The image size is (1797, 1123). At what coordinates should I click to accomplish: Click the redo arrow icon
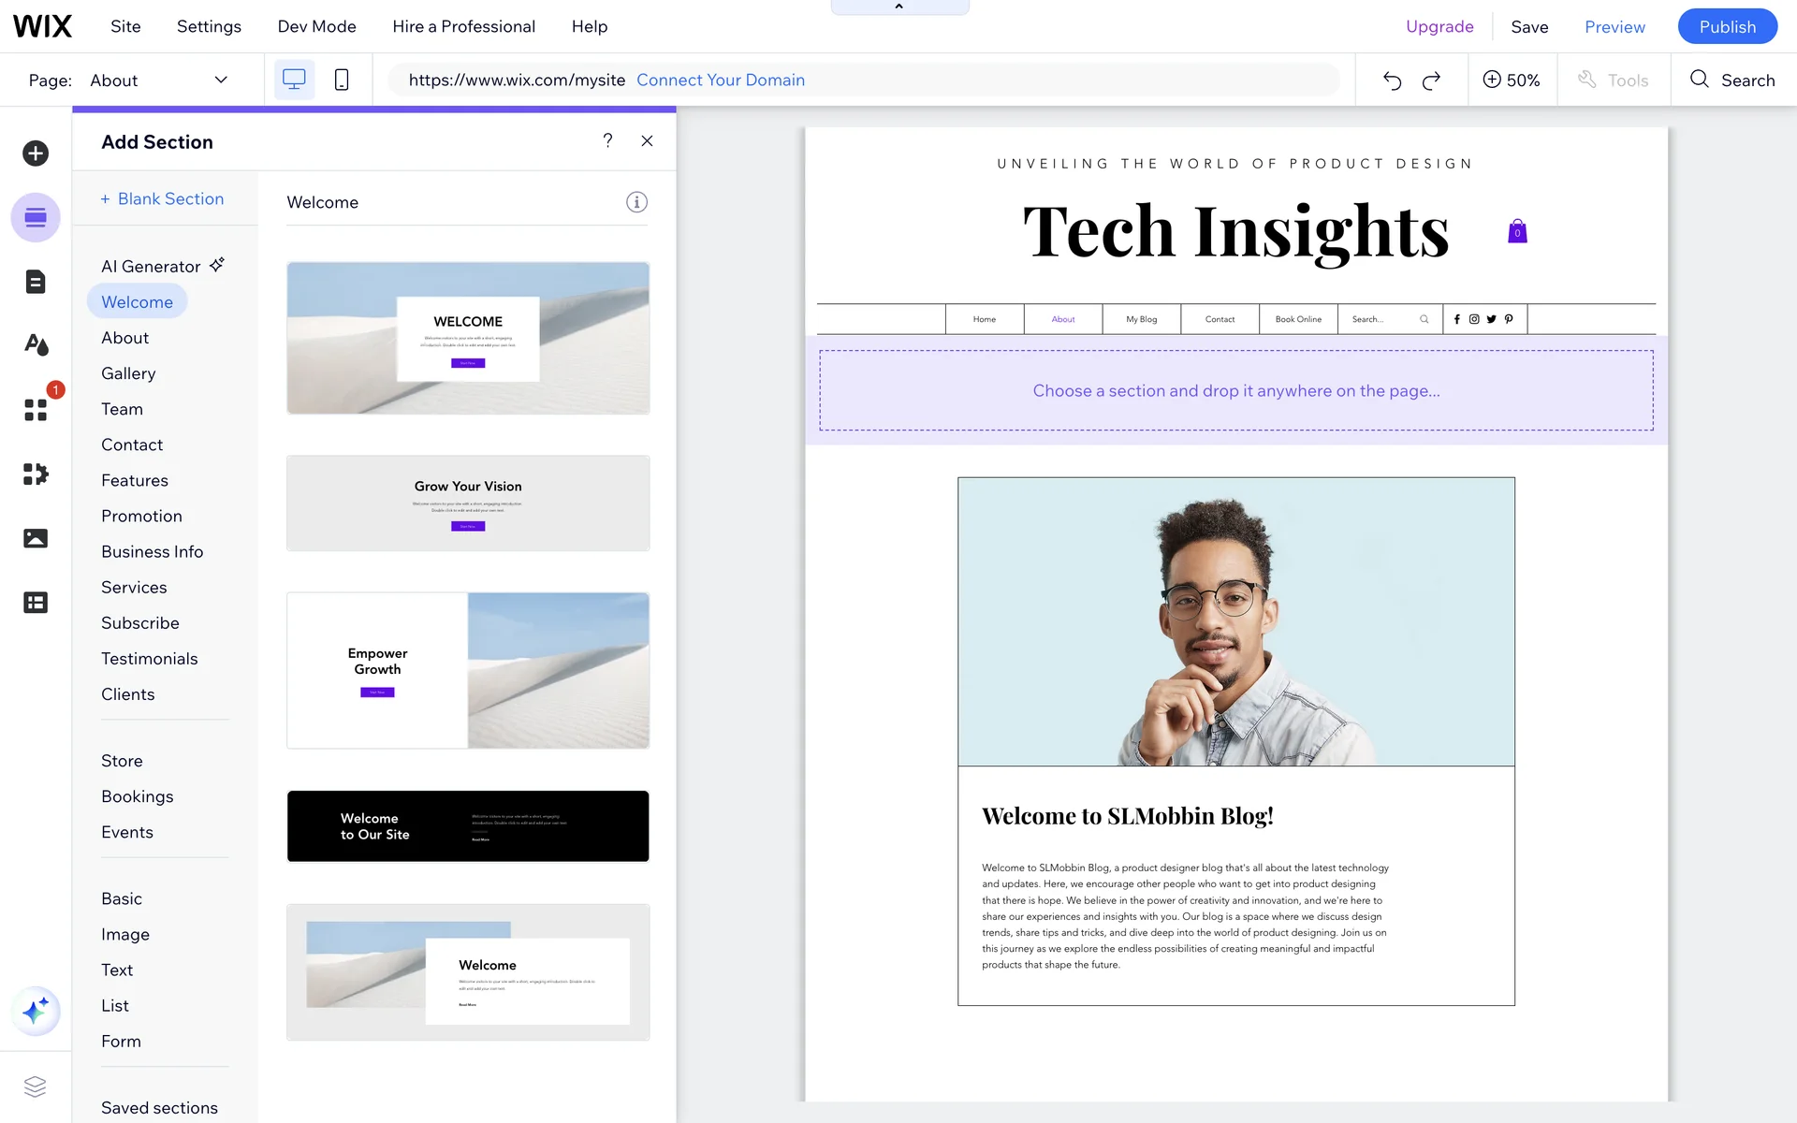(1431, 80)
